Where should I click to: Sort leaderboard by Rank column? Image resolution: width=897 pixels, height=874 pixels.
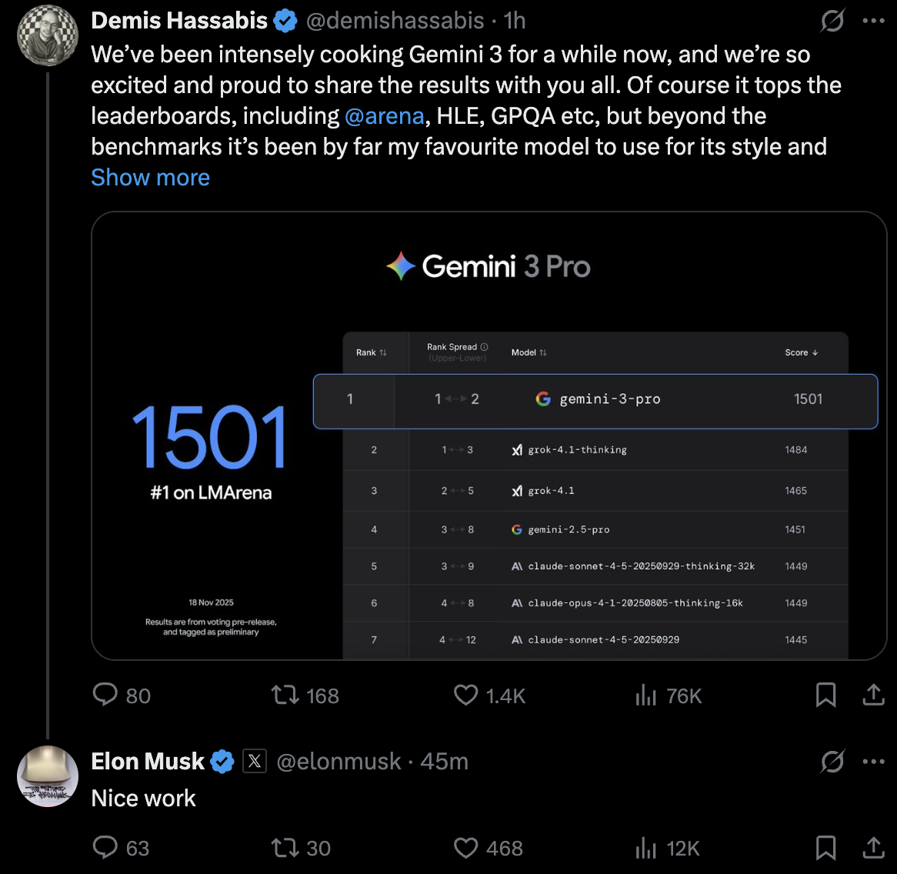coord(370,352)
